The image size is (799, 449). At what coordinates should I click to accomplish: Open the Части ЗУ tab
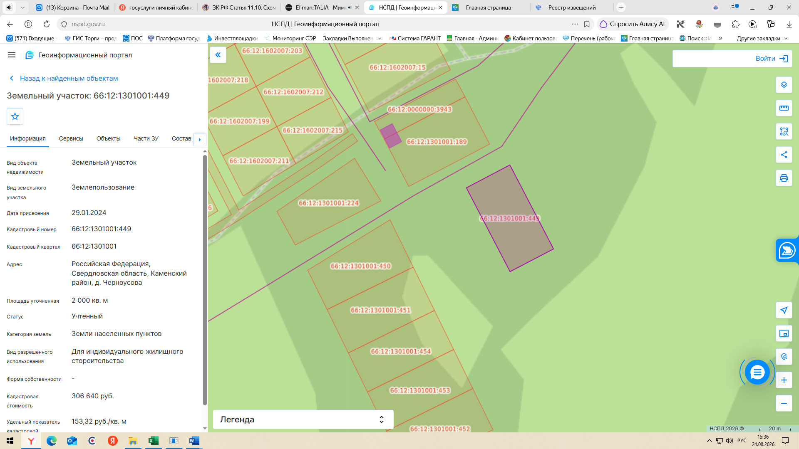tap(146, 138)
